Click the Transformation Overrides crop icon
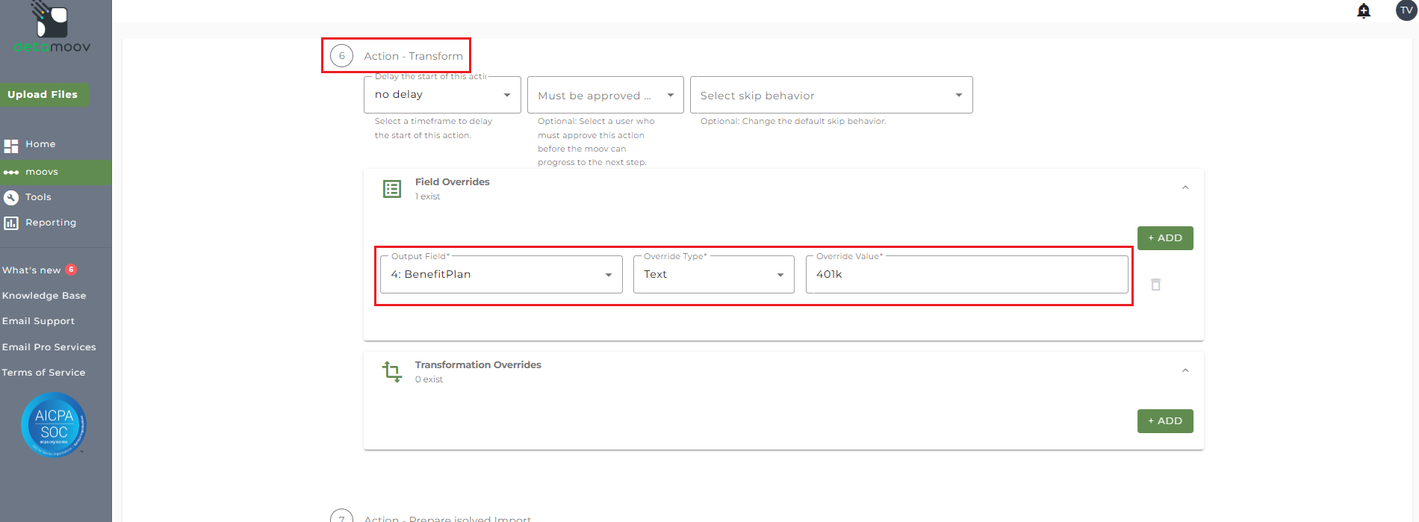The width and height of the screenshot is (1419, 522). (x=391, y=371)
